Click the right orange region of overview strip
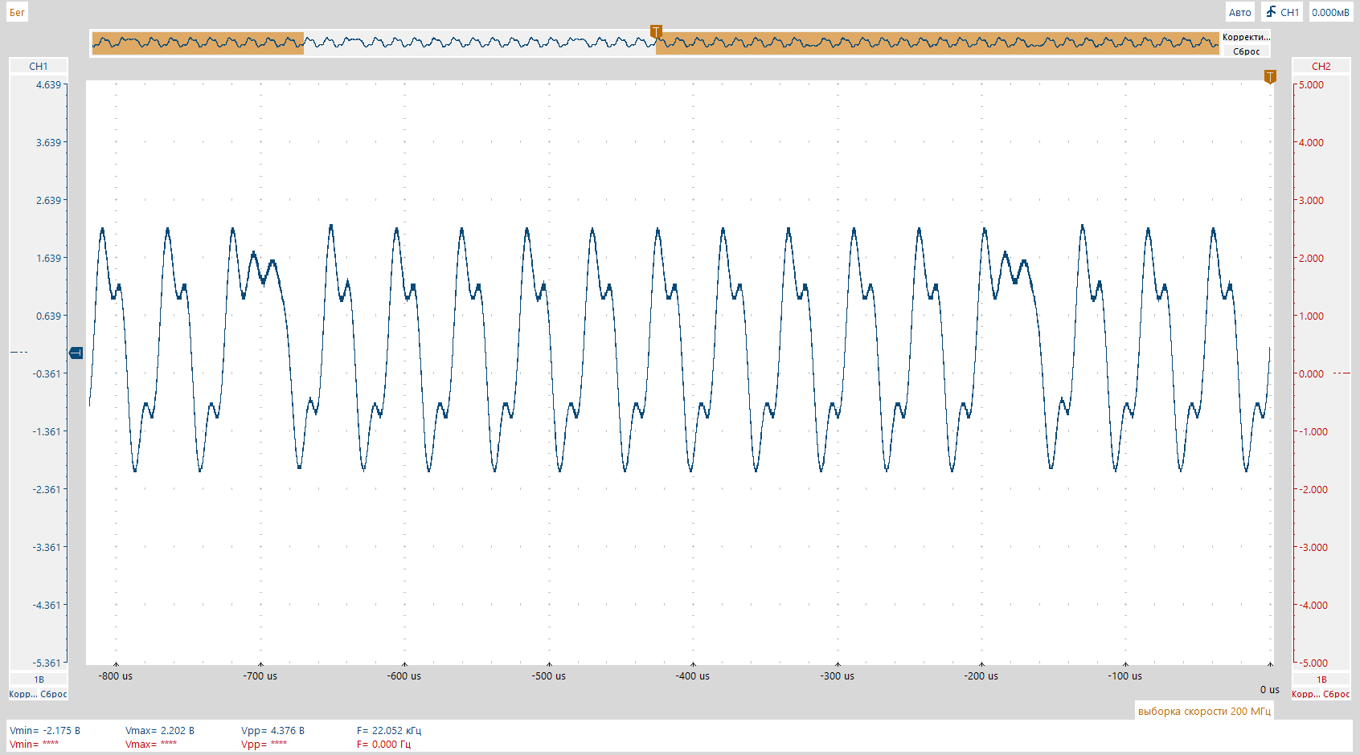 [937, 43]
